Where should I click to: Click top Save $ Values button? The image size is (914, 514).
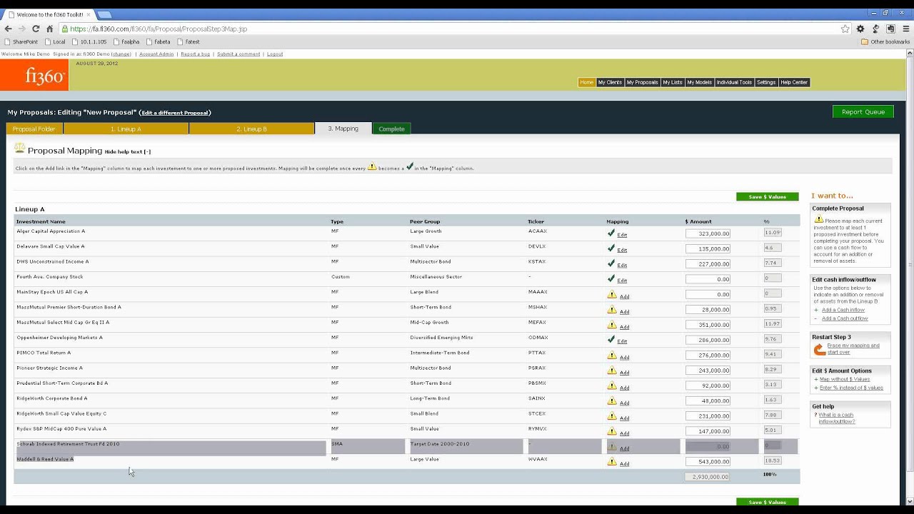click(767, 196)
